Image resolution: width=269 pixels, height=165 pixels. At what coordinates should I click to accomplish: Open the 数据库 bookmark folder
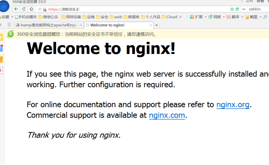(x=131, y=17)
